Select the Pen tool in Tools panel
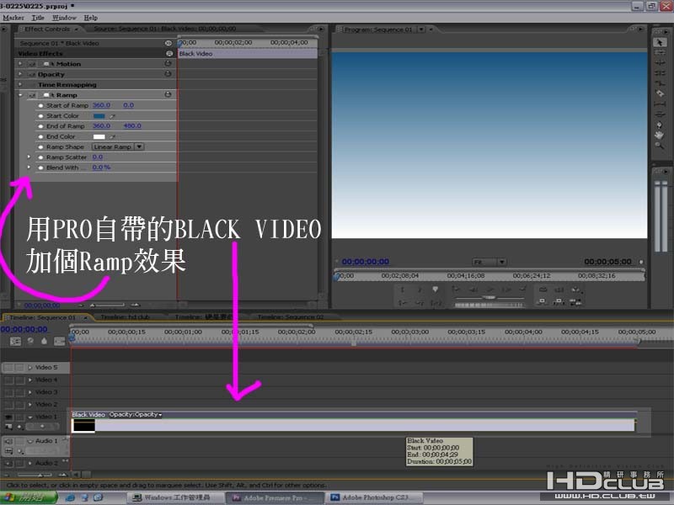This screenshot has height=505, width=674. click(x=660, y=125)
